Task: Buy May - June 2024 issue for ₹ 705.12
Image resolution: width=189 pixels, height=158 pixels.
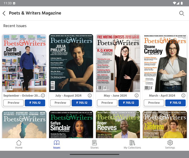Action: coord(129,103)
